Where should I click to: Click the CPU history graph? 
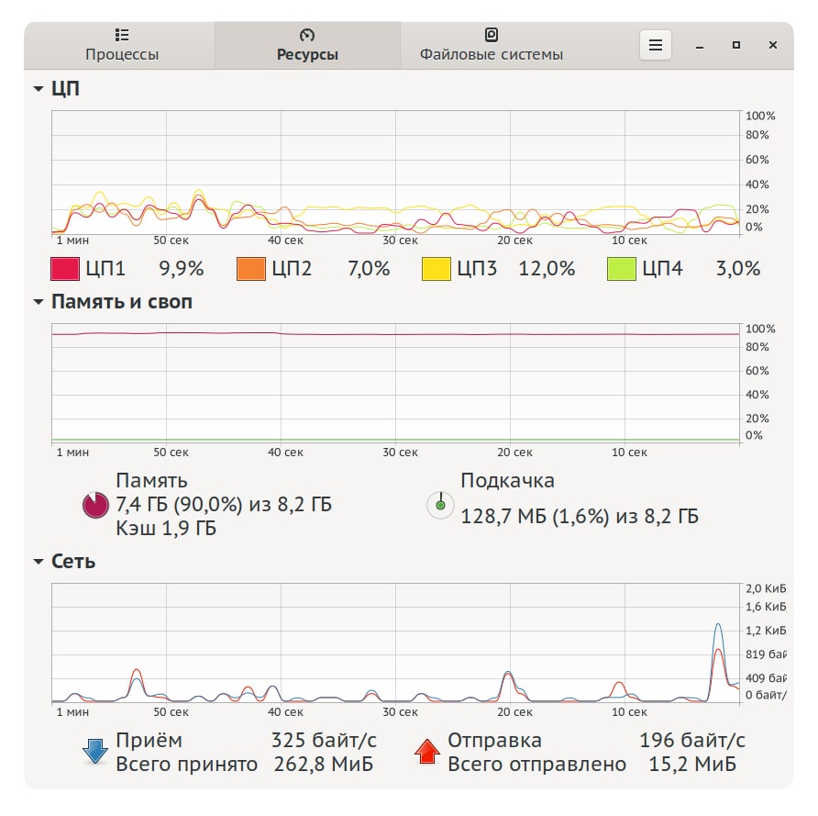pos(396,173)
